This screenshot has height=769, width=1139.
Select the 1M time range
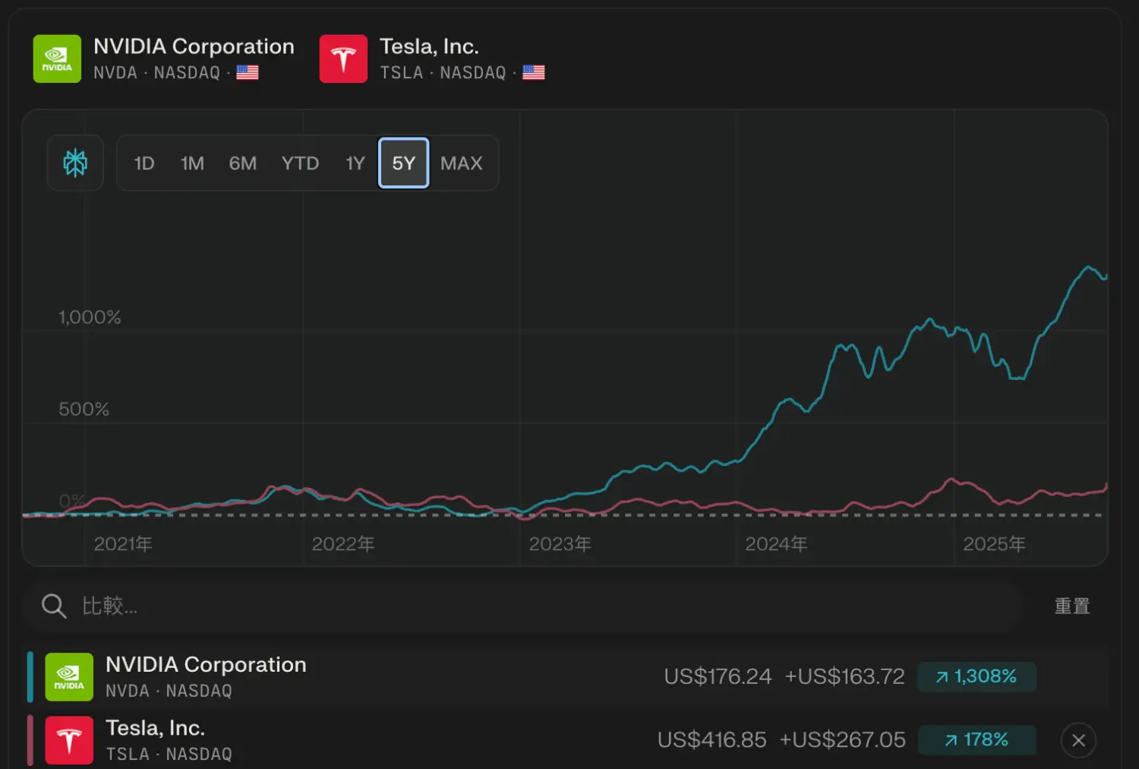point(192,163)
